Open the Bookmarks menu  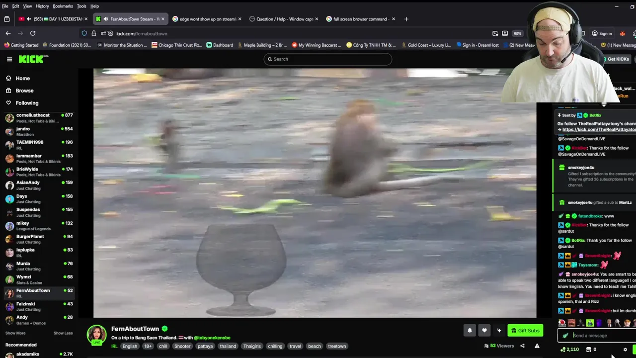(63, 6)
